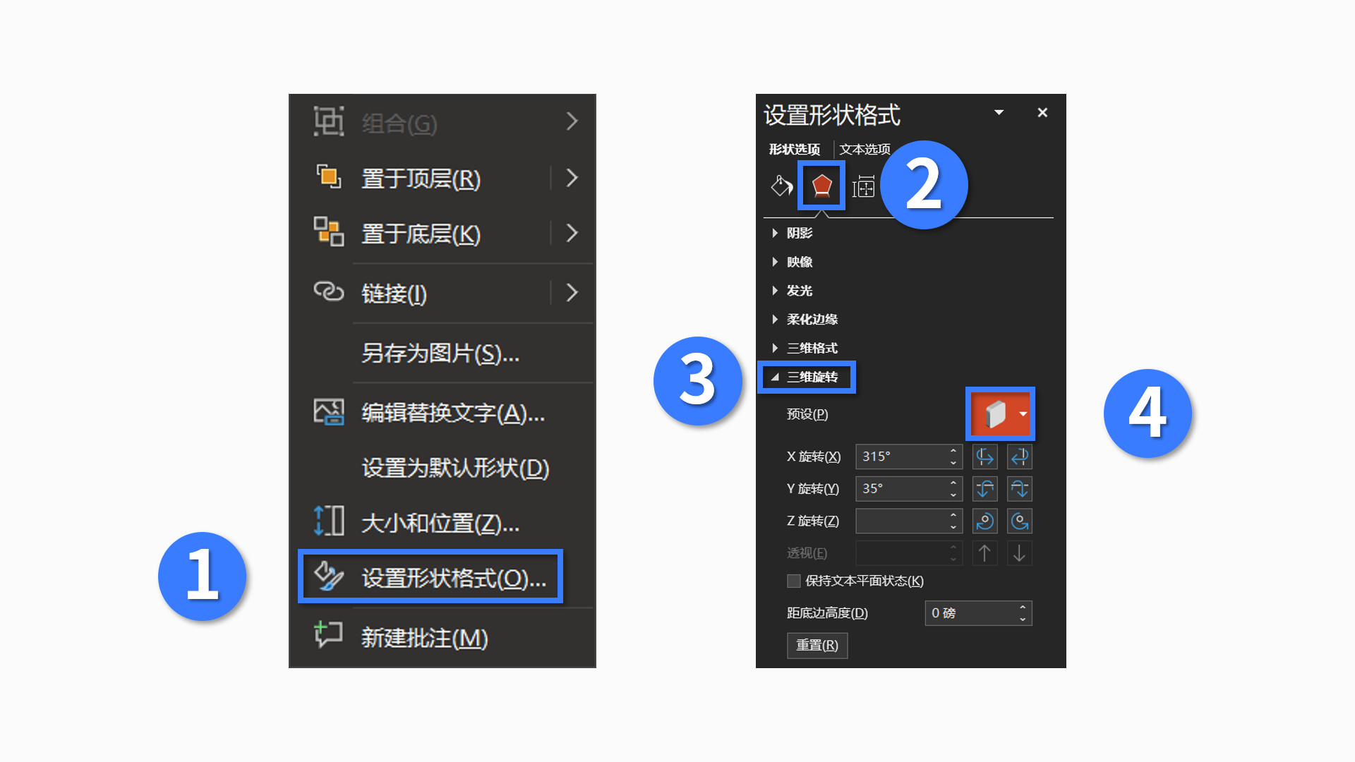1355x762 pixels.
Task: Open the 预设 3D rotation preset dropdown
Action: pyautogui.click(x=1000, y=414)
